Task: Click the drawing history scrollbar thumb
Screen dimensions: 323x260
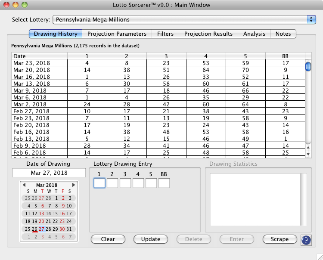Action: 308,66
